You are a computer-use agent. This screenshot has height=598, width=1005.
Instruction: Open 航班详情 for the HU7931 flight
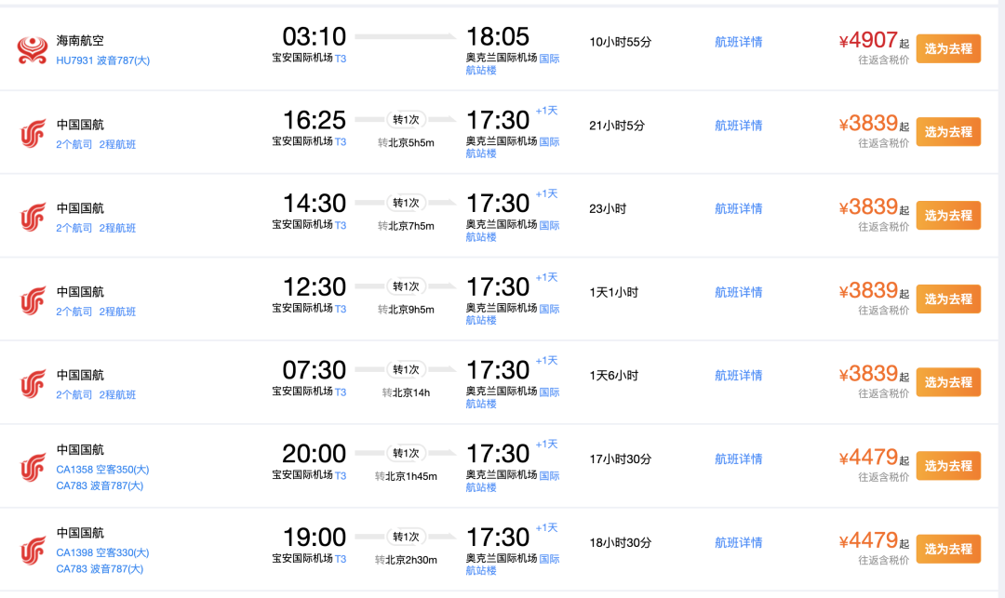(738, 42)
